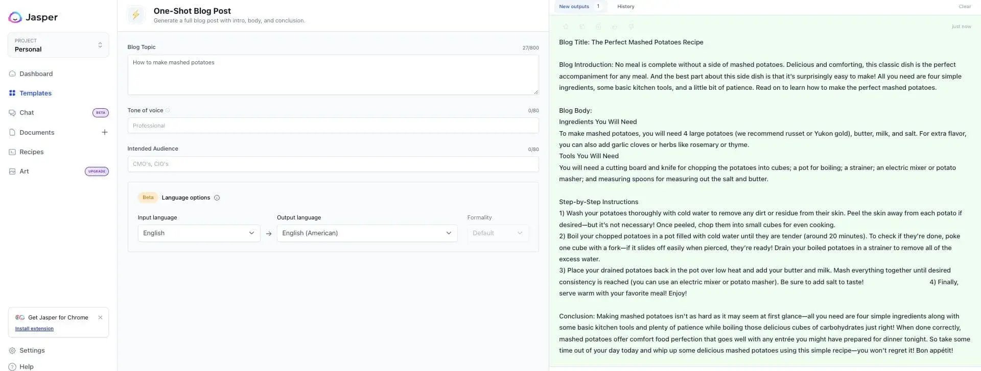Viewport: 981px width, 371px height.
Task: Click the Tone of voice info icon
Action: [168, 110]
